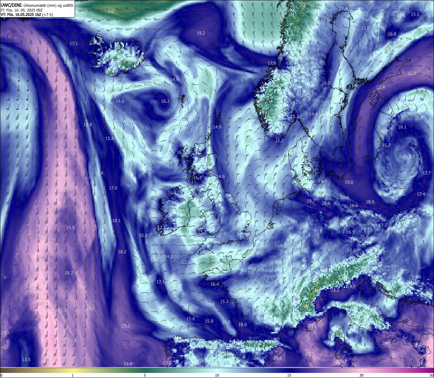Click the 16.3 value north of Ireland
This screenshot has width=434, height=378.
[x=172, y=193]
